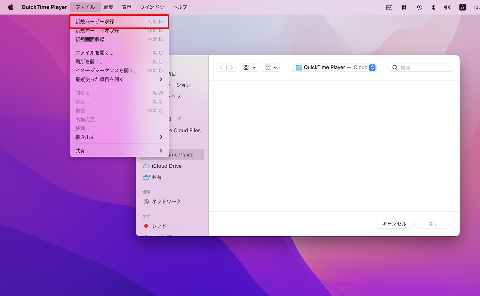Open the 表示 menu
Viewport: 480px width, 296px height.
[126, 7]
